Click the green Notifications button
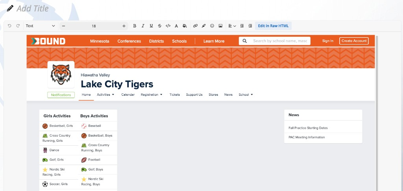This screenshot has height=191, width=403. [x=61, y=95]
